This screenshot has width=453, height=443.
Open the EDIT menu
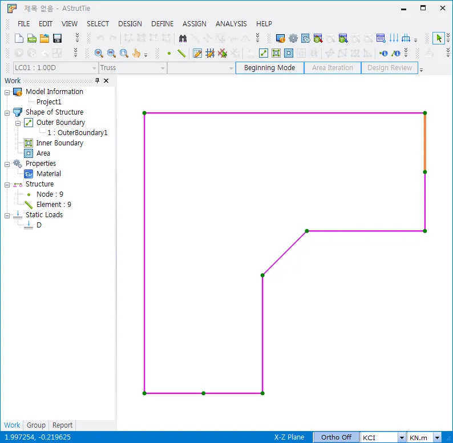(x=46, y=24)
